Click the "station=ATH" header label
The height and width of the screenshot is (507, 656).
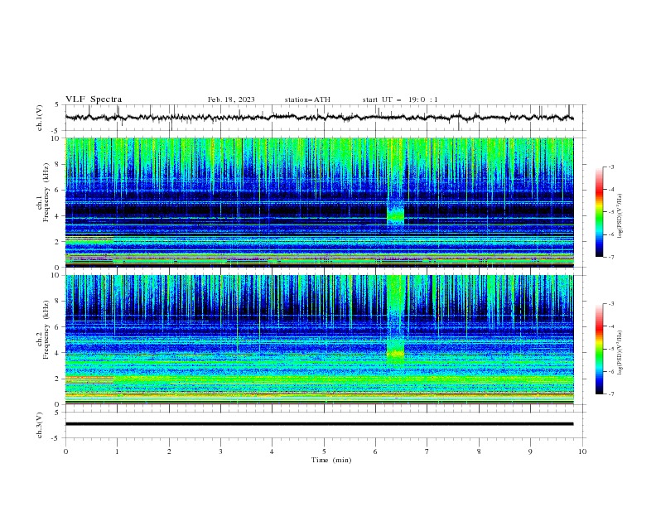pyautogui.click(x=307, y=99)
